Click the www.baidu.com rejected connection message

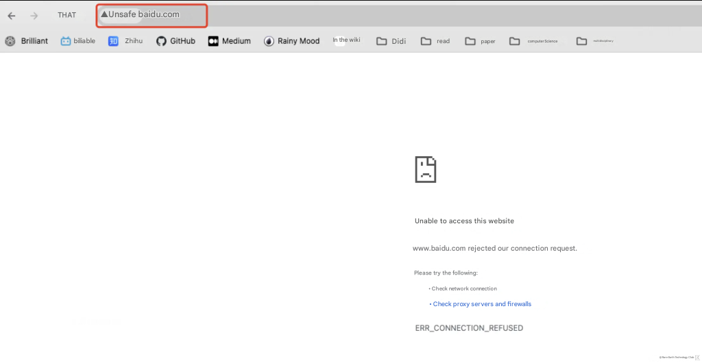coord(495,248)
